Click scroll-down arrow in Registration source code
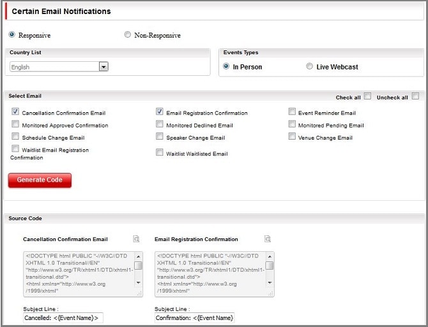Image resolution: width=428 pixels, height=327 pixels. [270, 282]
